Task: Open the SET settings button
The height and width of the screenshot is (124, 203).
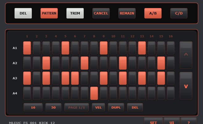Action: [x=153, y=122]
